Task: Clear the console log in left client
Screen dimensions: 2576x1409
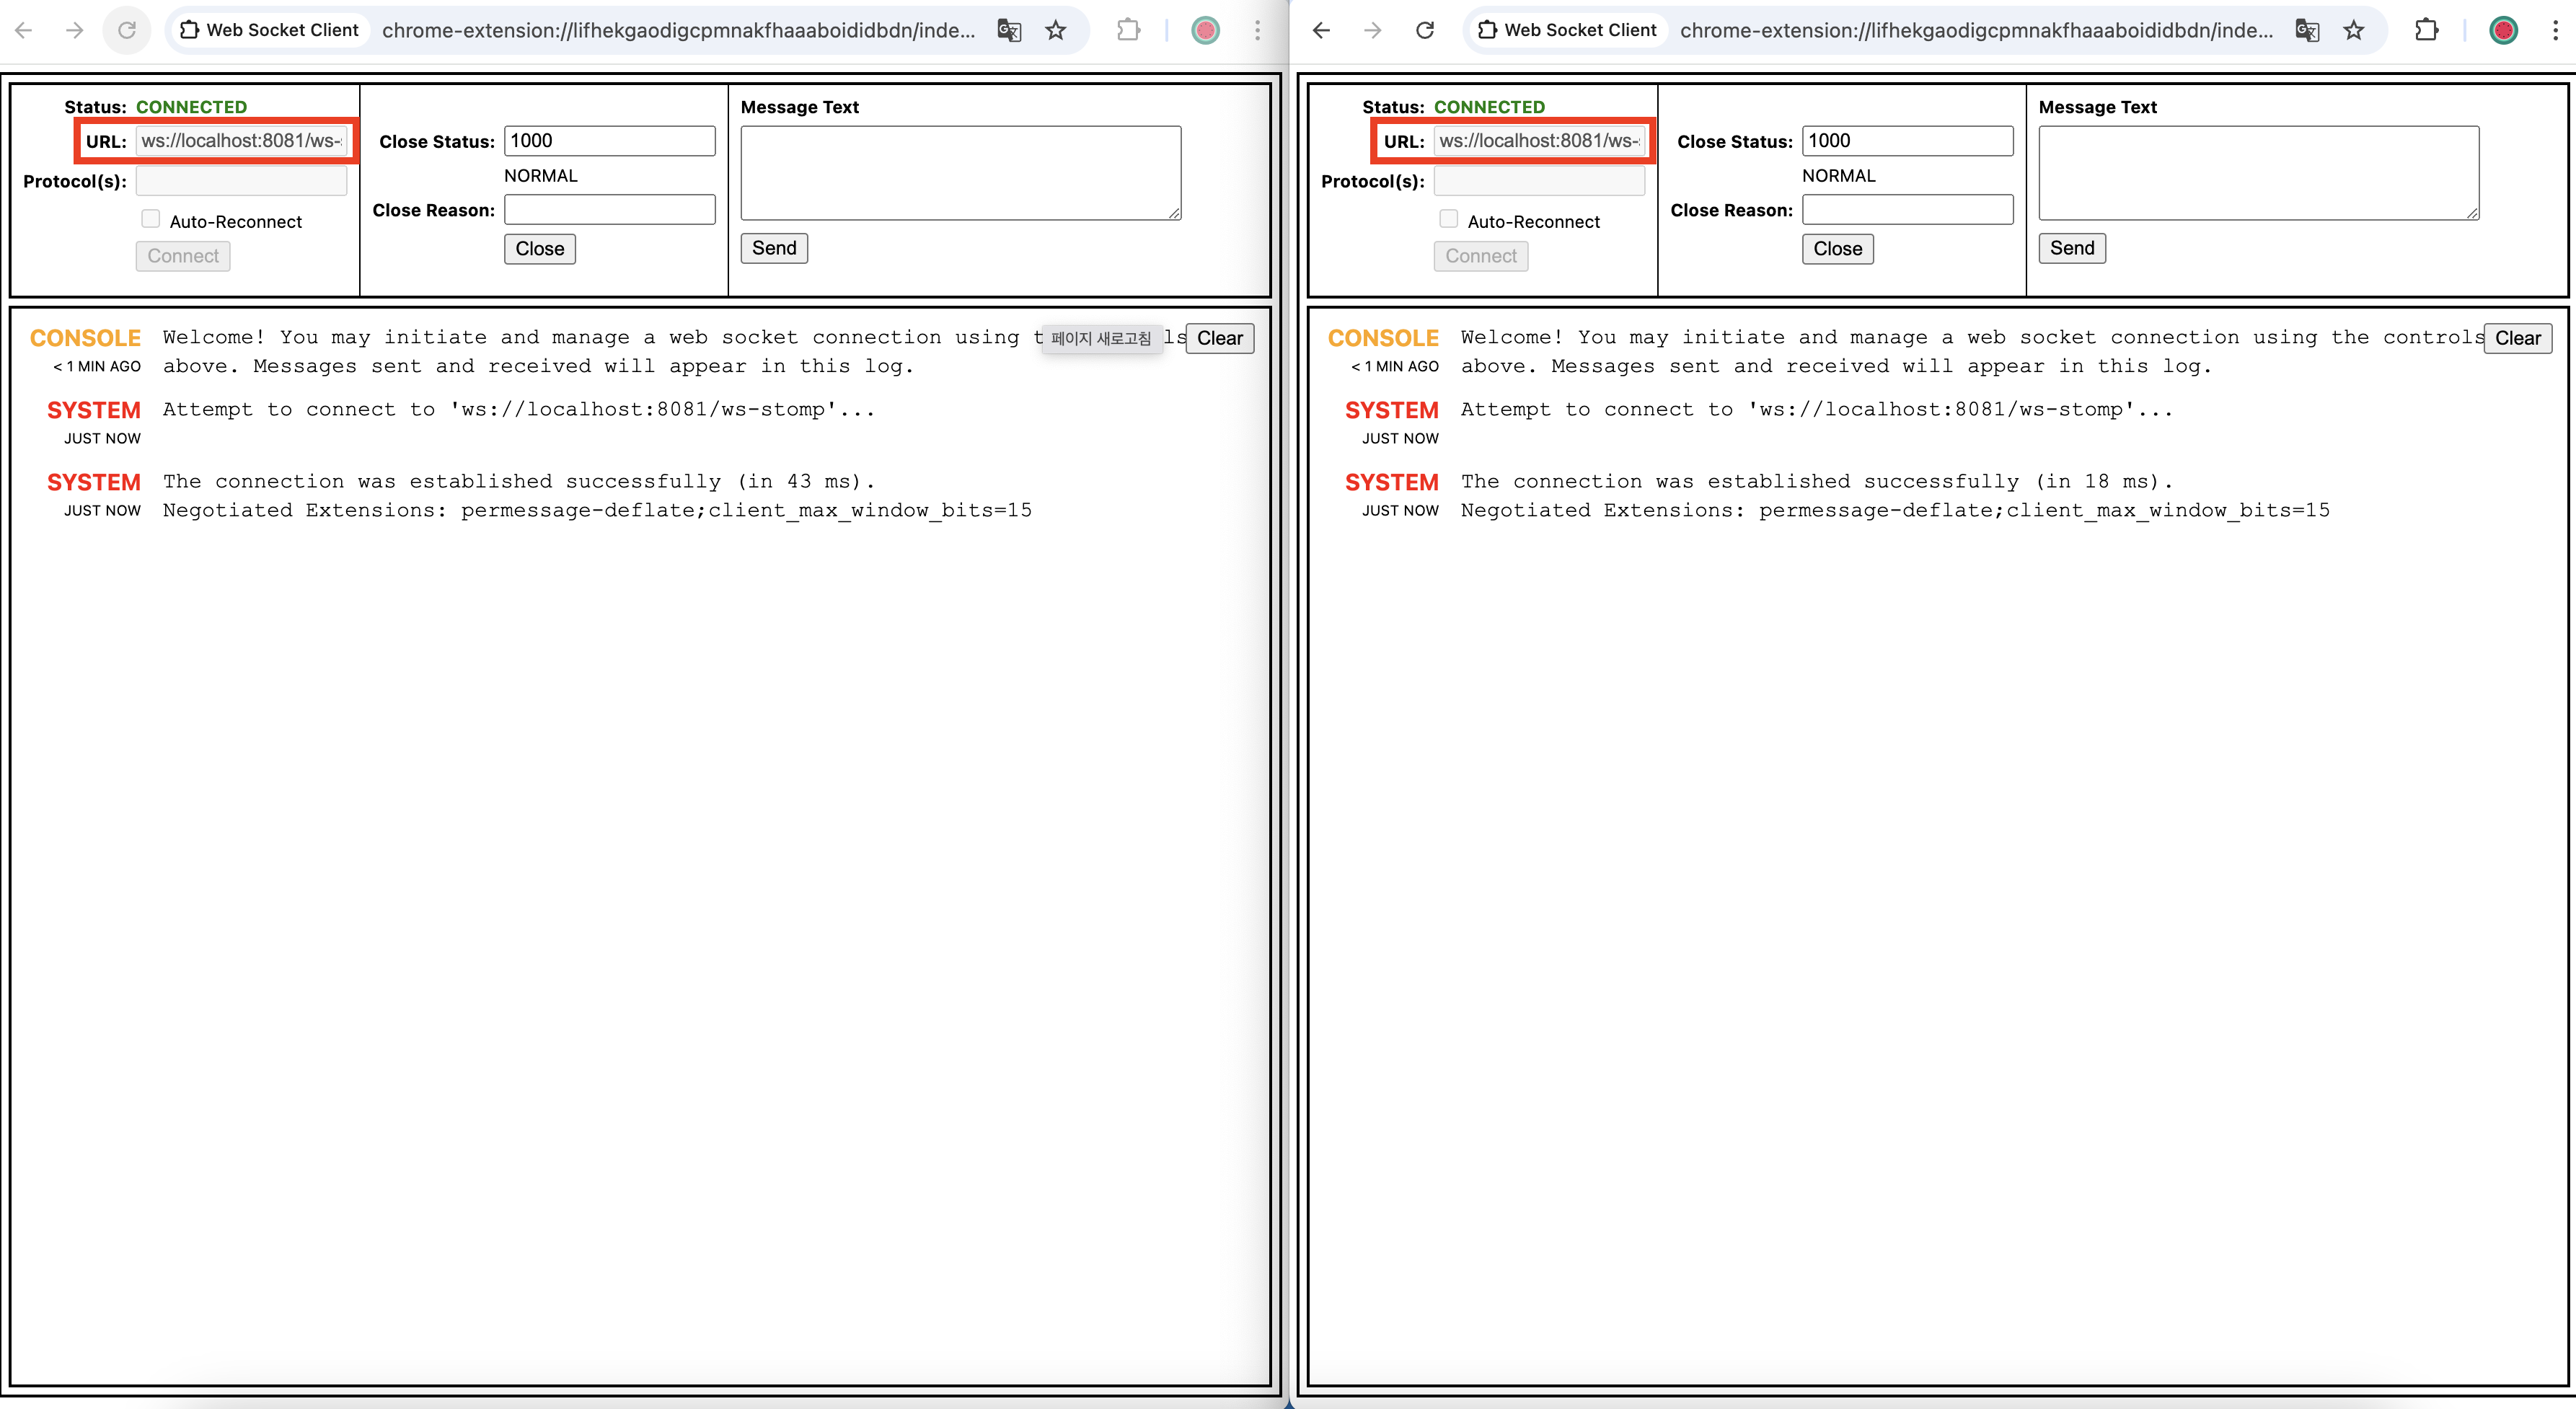Action: (x=1219, y=338)
